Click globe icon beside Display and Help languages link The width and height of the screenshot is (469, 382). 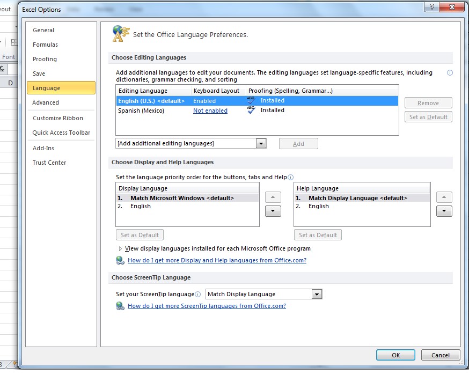pos(120,260)
